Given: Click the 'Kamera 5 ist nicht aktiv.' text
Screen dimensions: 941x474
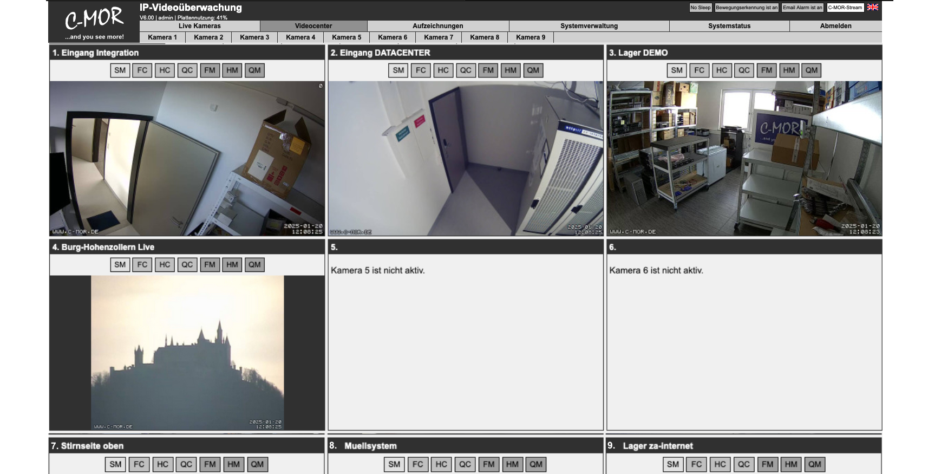Looking at the screenshot, I should click(x=378, y=270).
